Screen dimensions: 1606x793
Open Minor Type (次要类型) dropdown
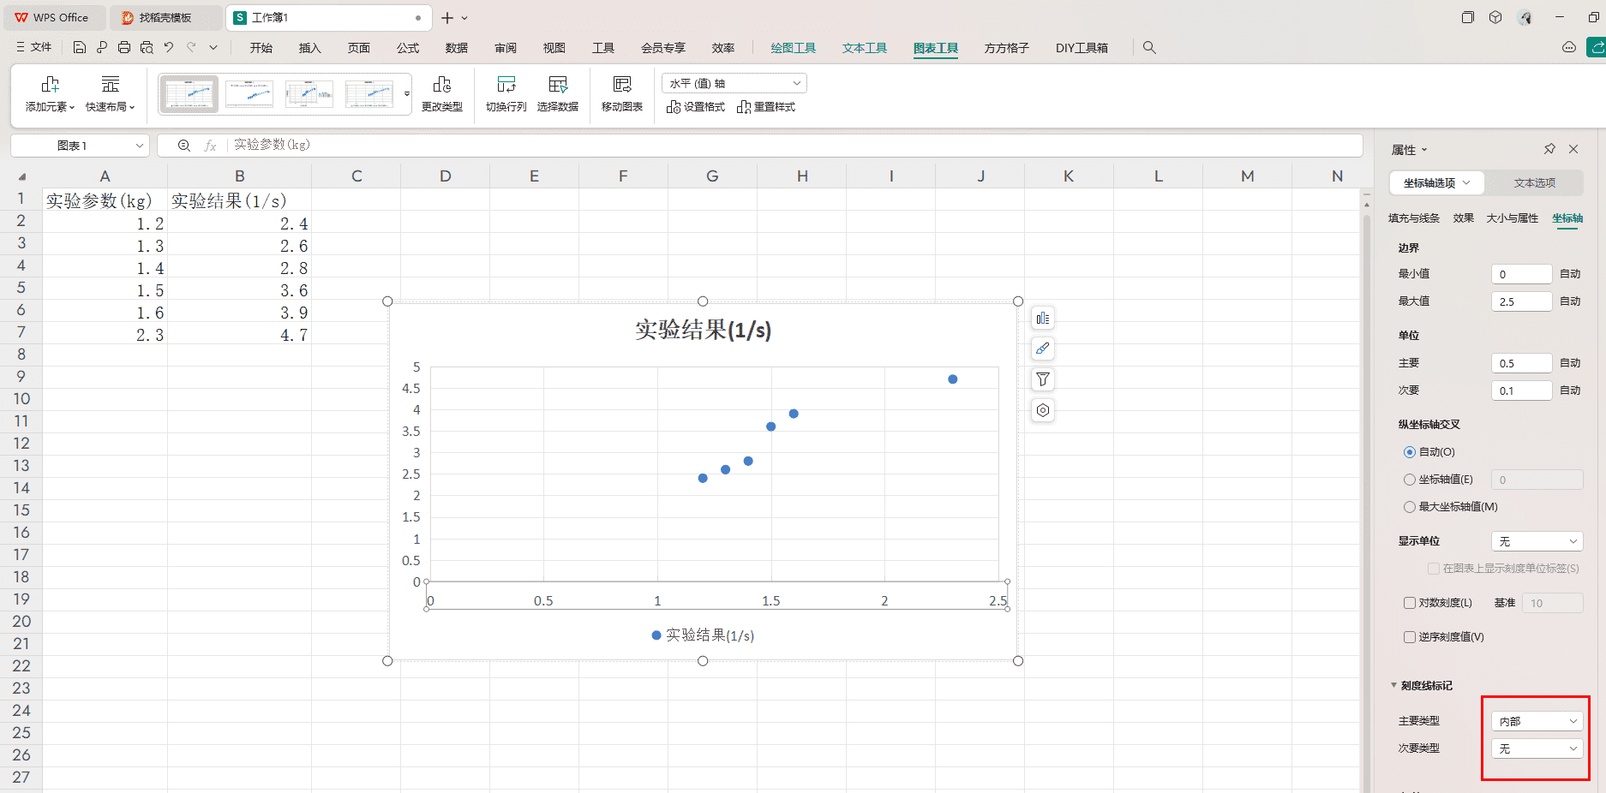[x=1537, y=748]
